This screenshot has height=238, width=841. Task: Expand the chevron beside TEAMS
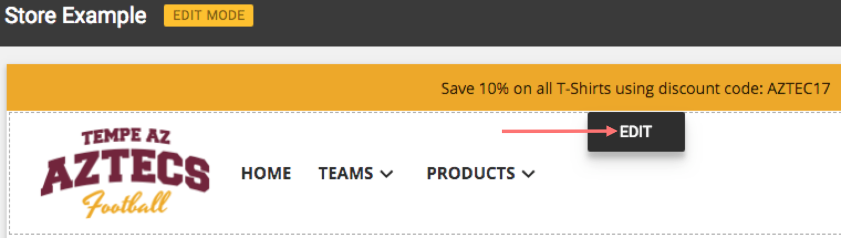(x=387, y=174)
